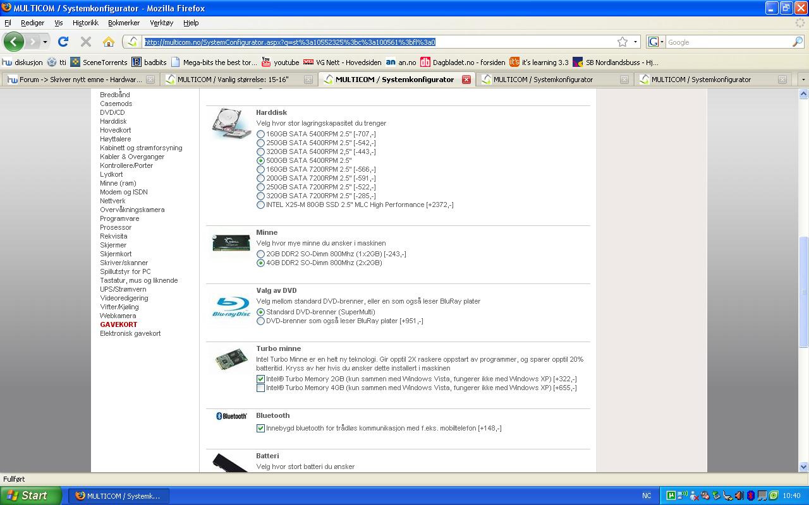Click the Google search input field
This screenshot has height=505, width=809.
click(729, 42)
